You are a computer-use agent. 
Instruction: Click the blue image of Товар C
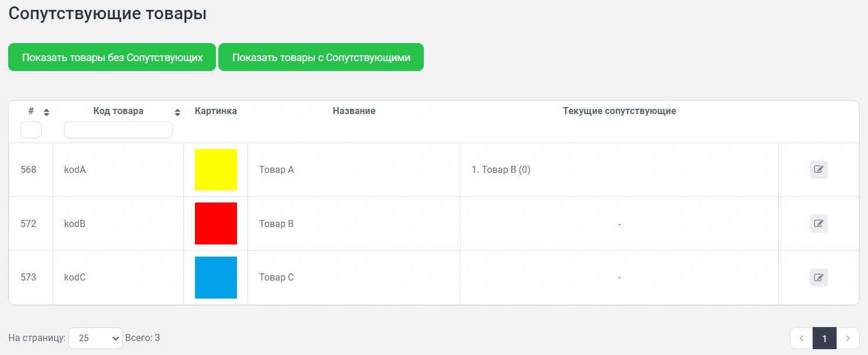pos(216,277)
